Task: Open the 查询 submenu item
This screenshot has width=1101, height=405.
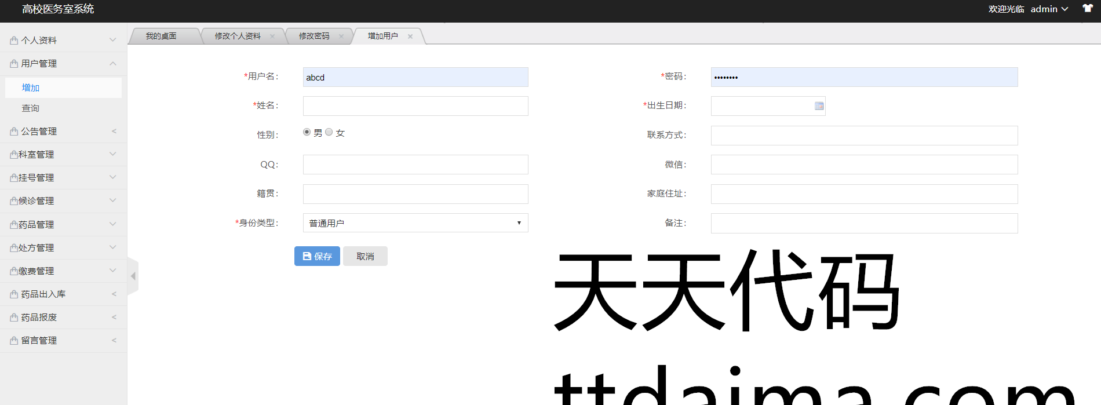Action: click(x=31, y=108)
